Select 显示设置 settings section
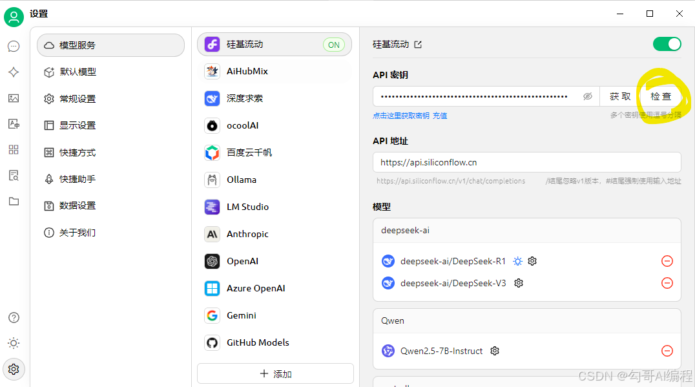Screen dimensions: 695x387 (111, 125)
